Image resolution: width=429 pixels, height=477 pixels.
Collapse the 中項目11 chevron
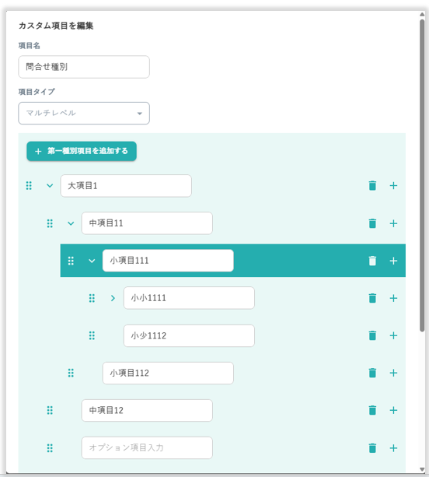[x=71, y=223]
